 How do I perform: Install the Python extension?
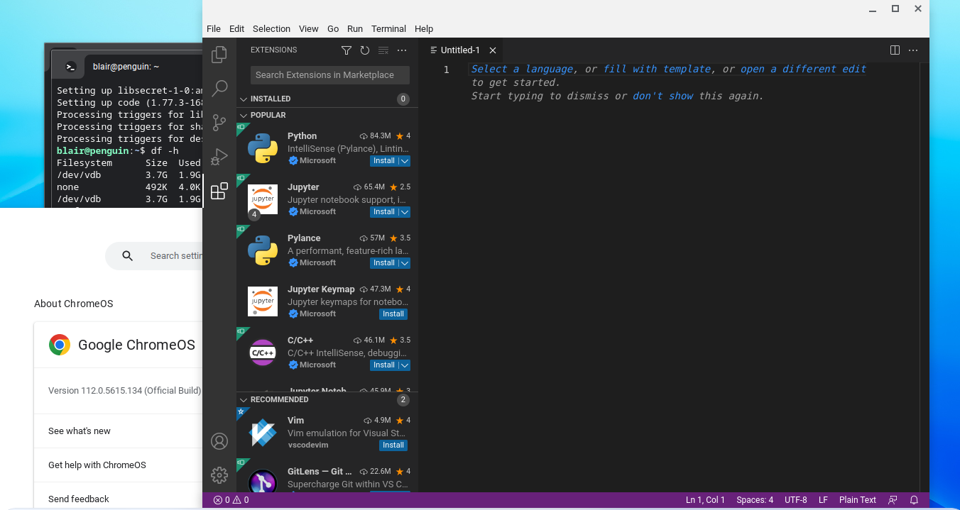(x=384, y=161)
